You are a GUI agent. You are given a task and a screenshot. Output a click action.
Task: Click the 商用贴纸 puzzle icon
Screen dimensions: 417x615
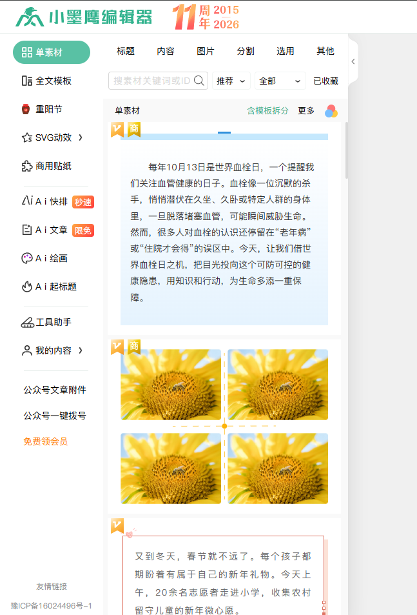pos(27,166)
